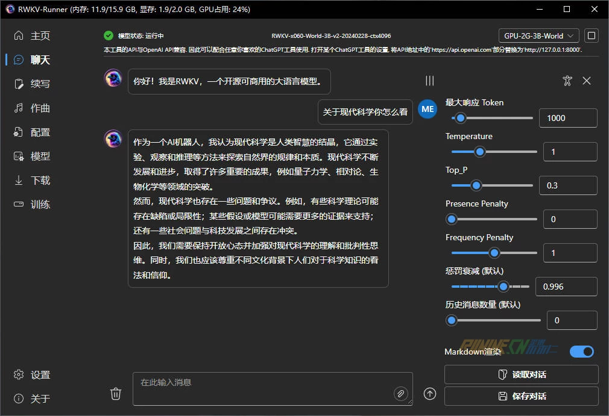Click the three vertical bars panel handle
Image resolution: width=609 pixels, height=416 pixels.
(x=429, y=81)
